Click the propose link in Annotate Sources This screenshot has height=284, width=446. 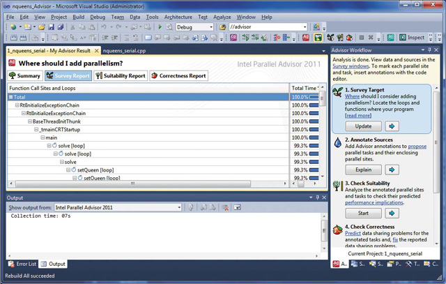point(417,147)
